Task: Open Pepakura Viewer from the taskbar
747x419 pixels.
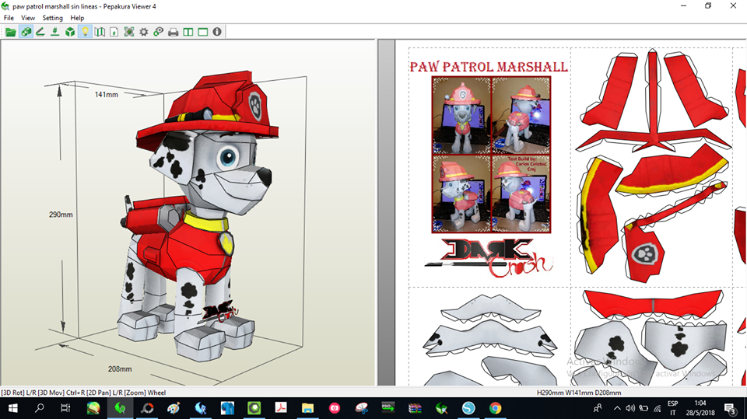Action: coord(120,408)
